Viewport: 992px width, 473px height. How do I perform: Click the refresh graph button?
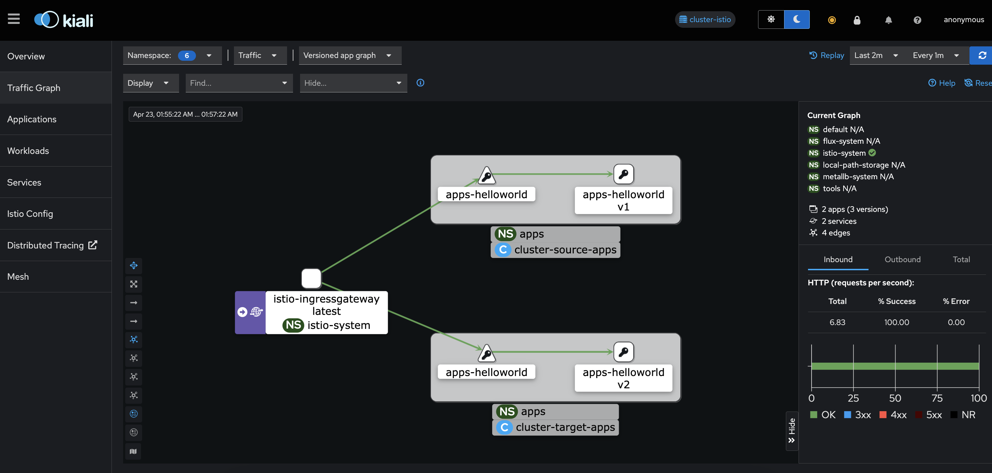[981, 56]
